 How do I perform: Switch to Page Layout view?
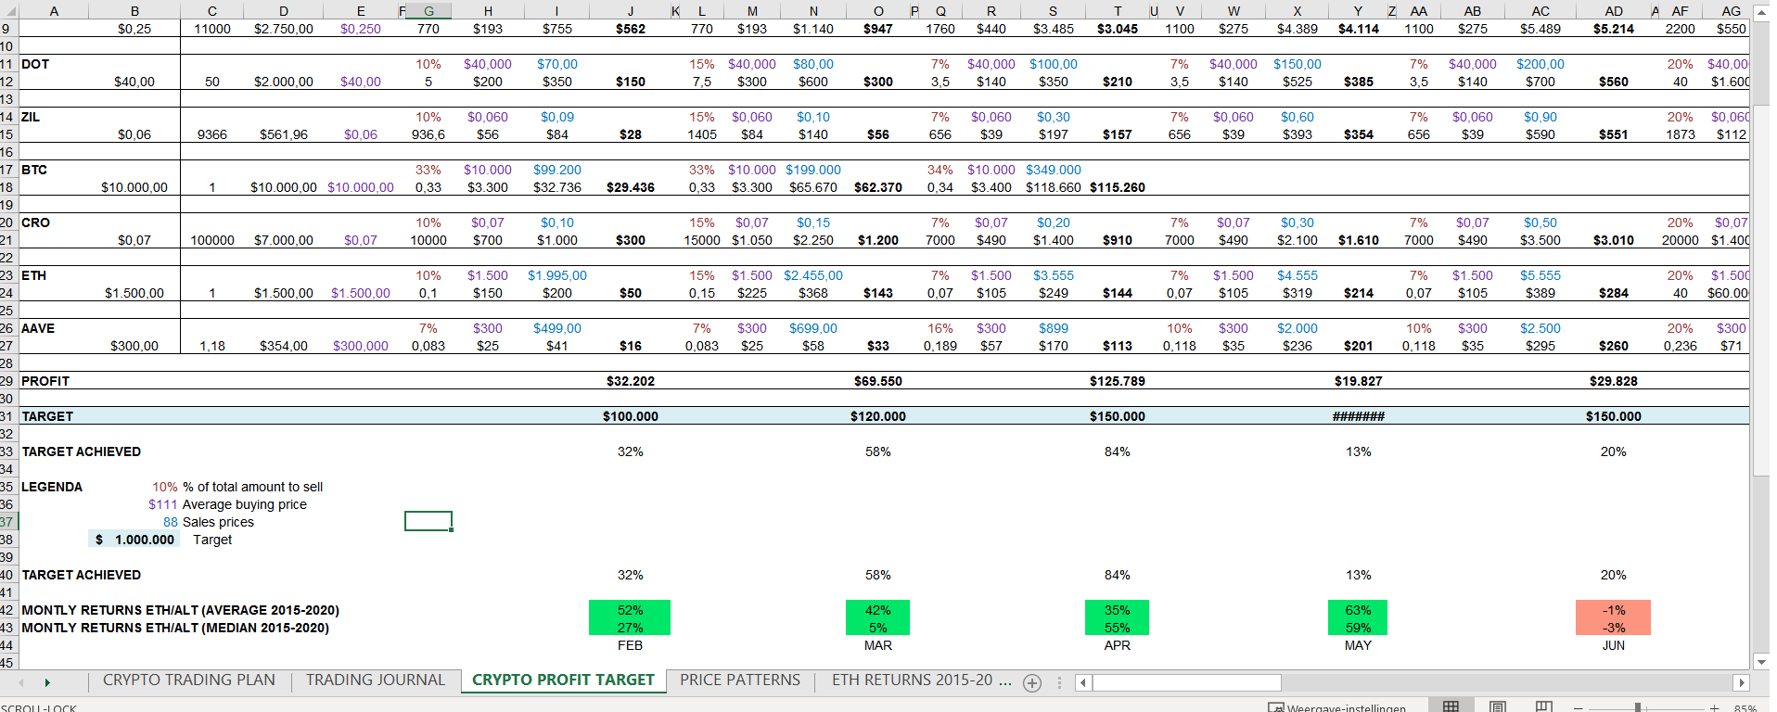[x=1497, y=706]
